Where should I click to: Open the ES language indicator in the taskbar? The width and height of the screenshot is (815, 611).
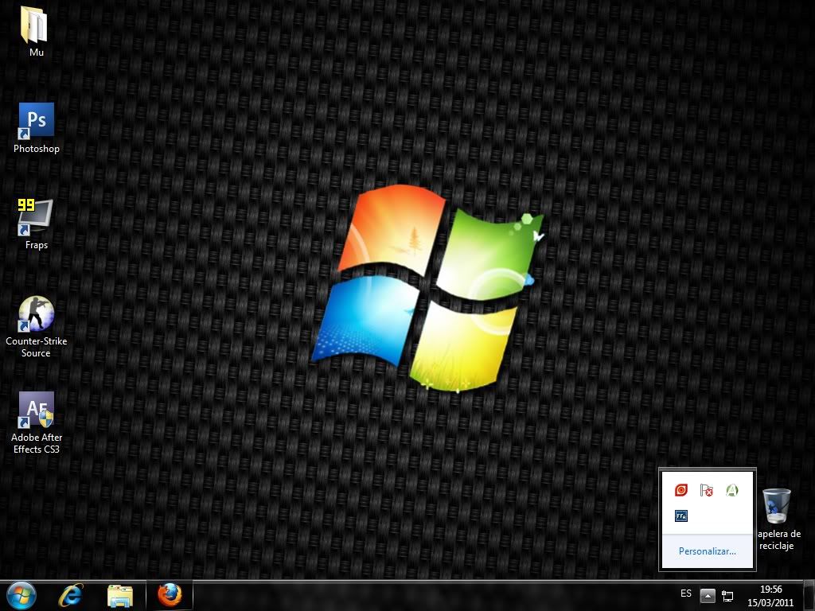coord(686,593)
